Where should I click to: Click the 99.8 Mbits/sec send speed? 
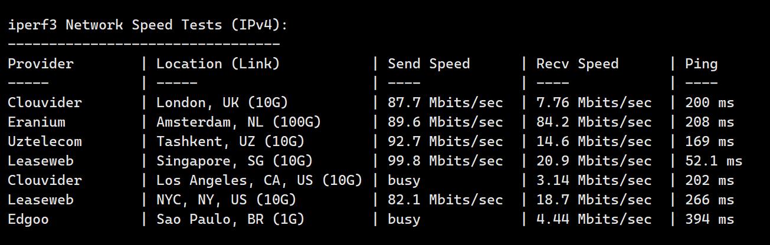pyautogui.click(x=445, y=161)
